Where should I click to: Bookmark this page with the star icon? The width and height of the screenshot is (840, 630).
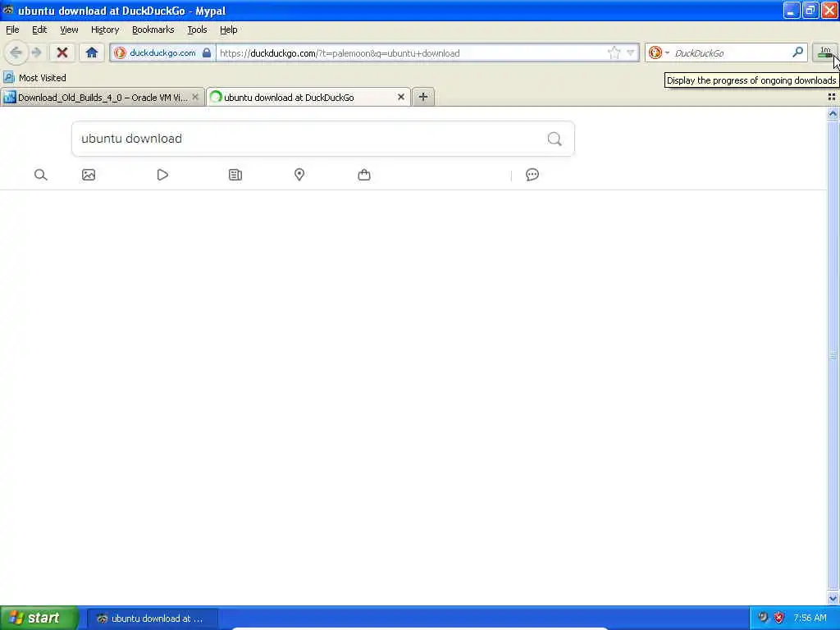[x=614, y=52]
